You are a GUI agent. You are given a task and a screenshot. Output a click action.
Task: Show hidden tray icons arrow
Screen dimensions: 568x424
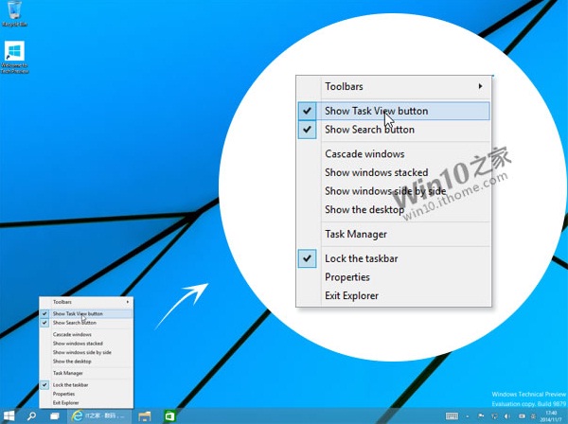(468, 416)
